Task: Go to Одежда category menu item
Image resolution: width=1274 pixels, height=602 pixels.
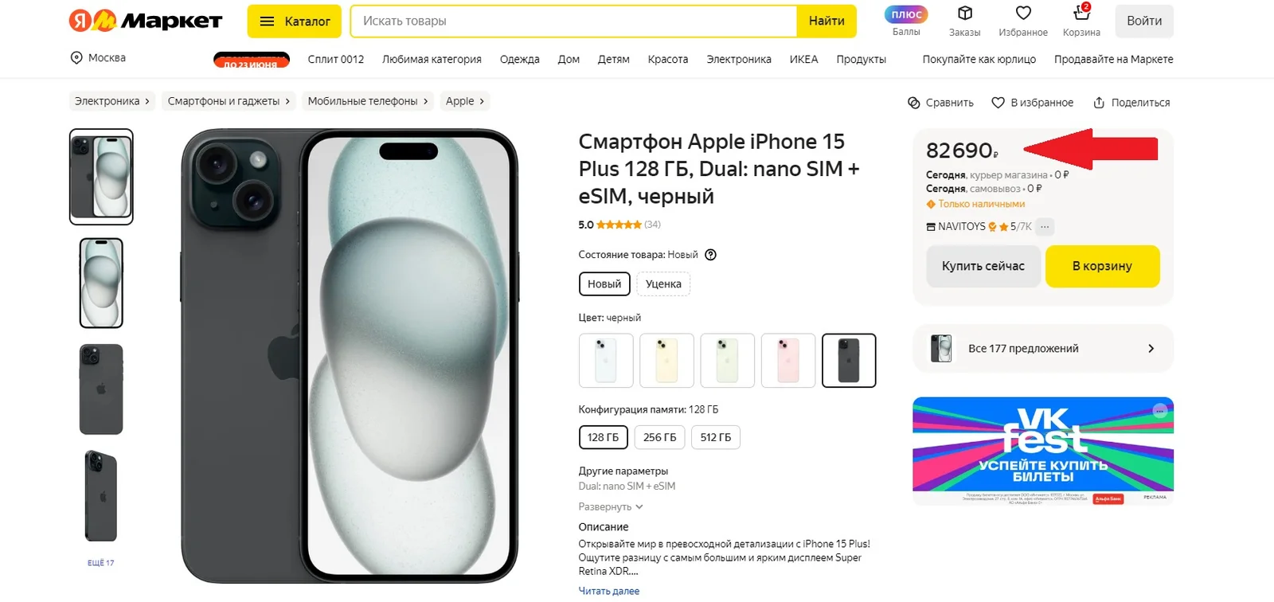Action: pyautogui.click(x=519, y=59)
